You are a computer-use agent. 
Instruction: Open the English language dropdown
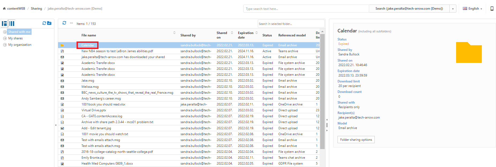(472, 9)
